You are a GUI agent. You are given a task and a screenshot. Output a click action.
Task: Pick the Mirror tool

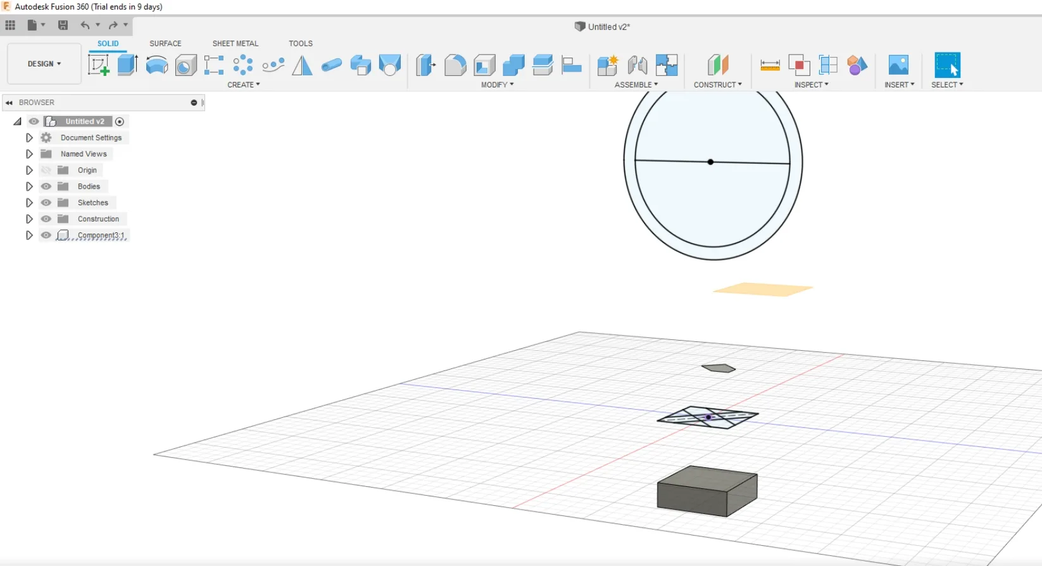coord(302,65)
